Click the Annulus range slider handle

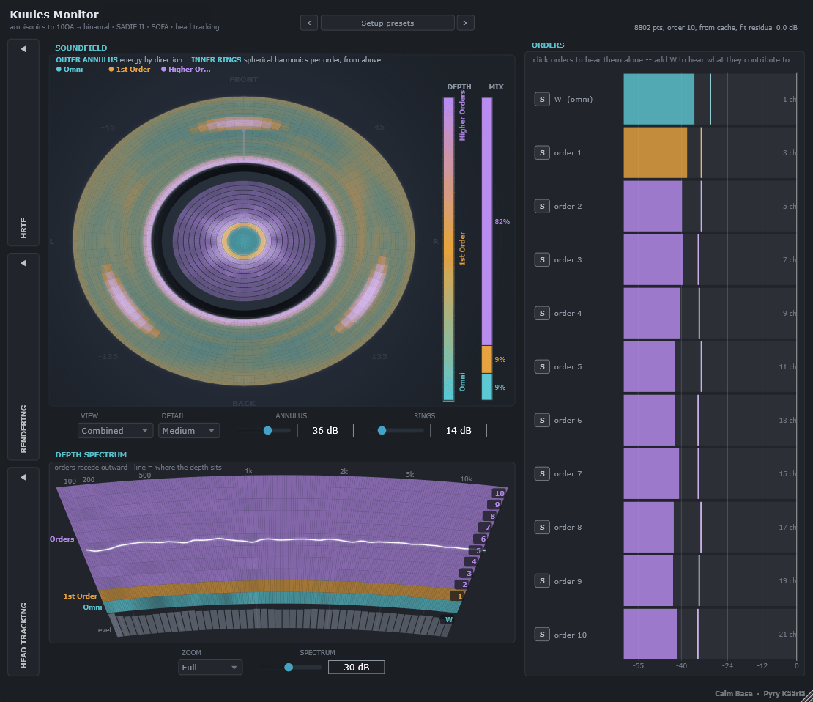click(x=267, y=430)
